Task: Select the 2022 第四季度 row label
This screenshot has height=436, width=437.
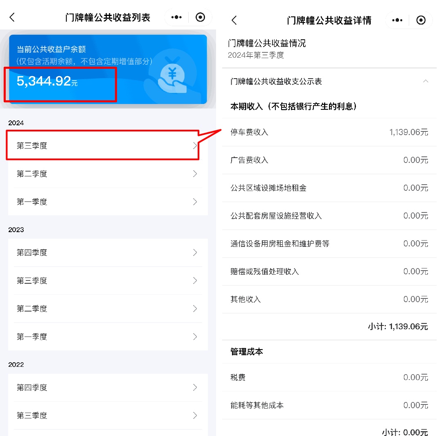Action: (x=32, y=388)
